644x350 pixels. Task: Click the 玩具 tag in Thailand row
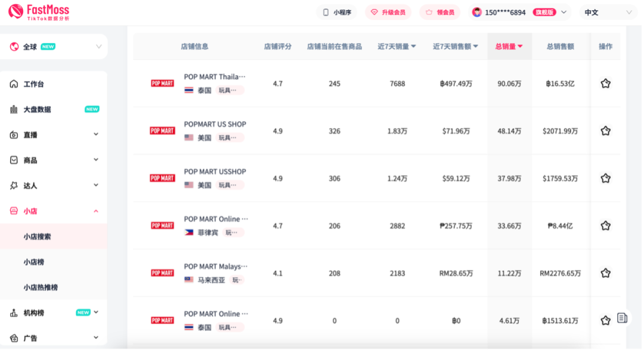230,91
